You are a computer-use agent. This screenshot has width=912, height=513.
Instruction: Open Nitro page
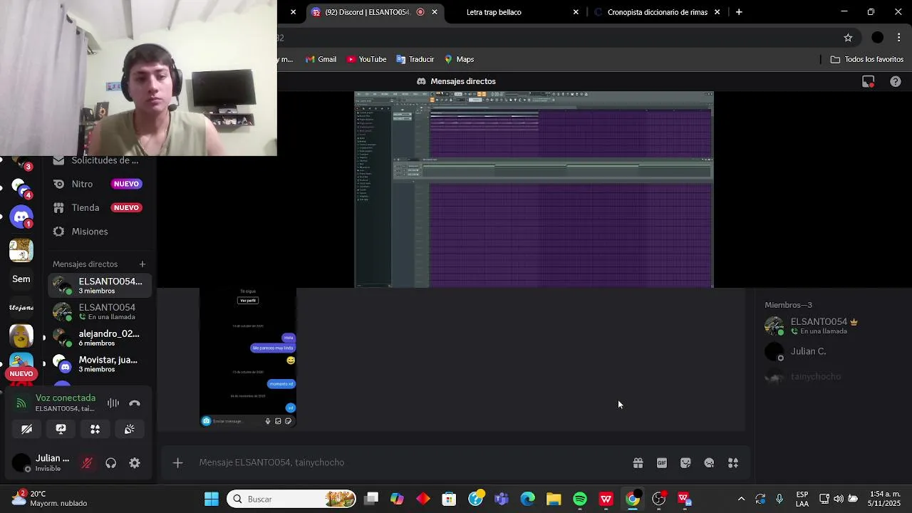coord(100,184)
